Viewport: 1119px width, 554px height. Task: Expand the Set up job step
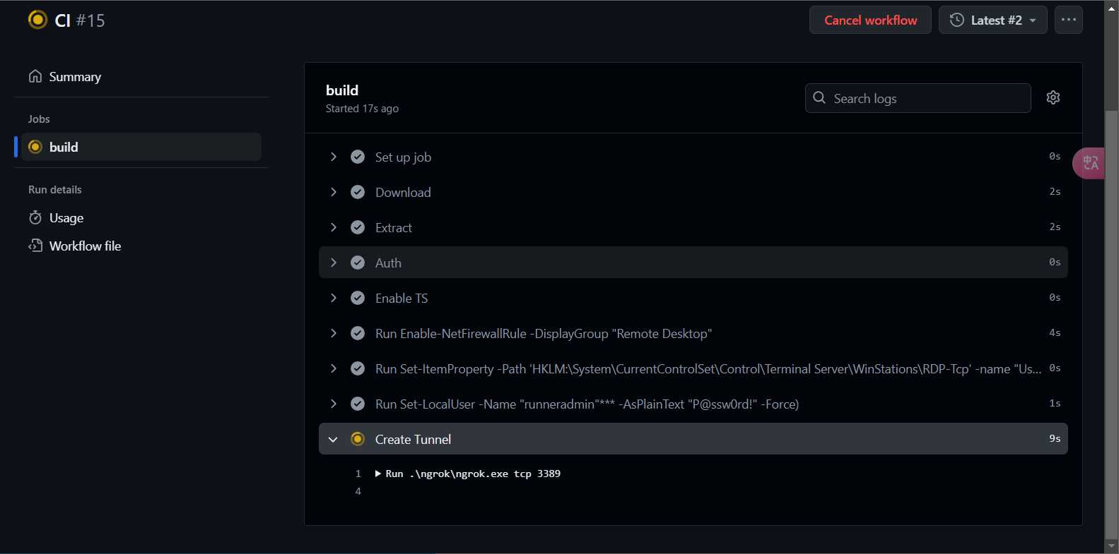pos(334,157)
